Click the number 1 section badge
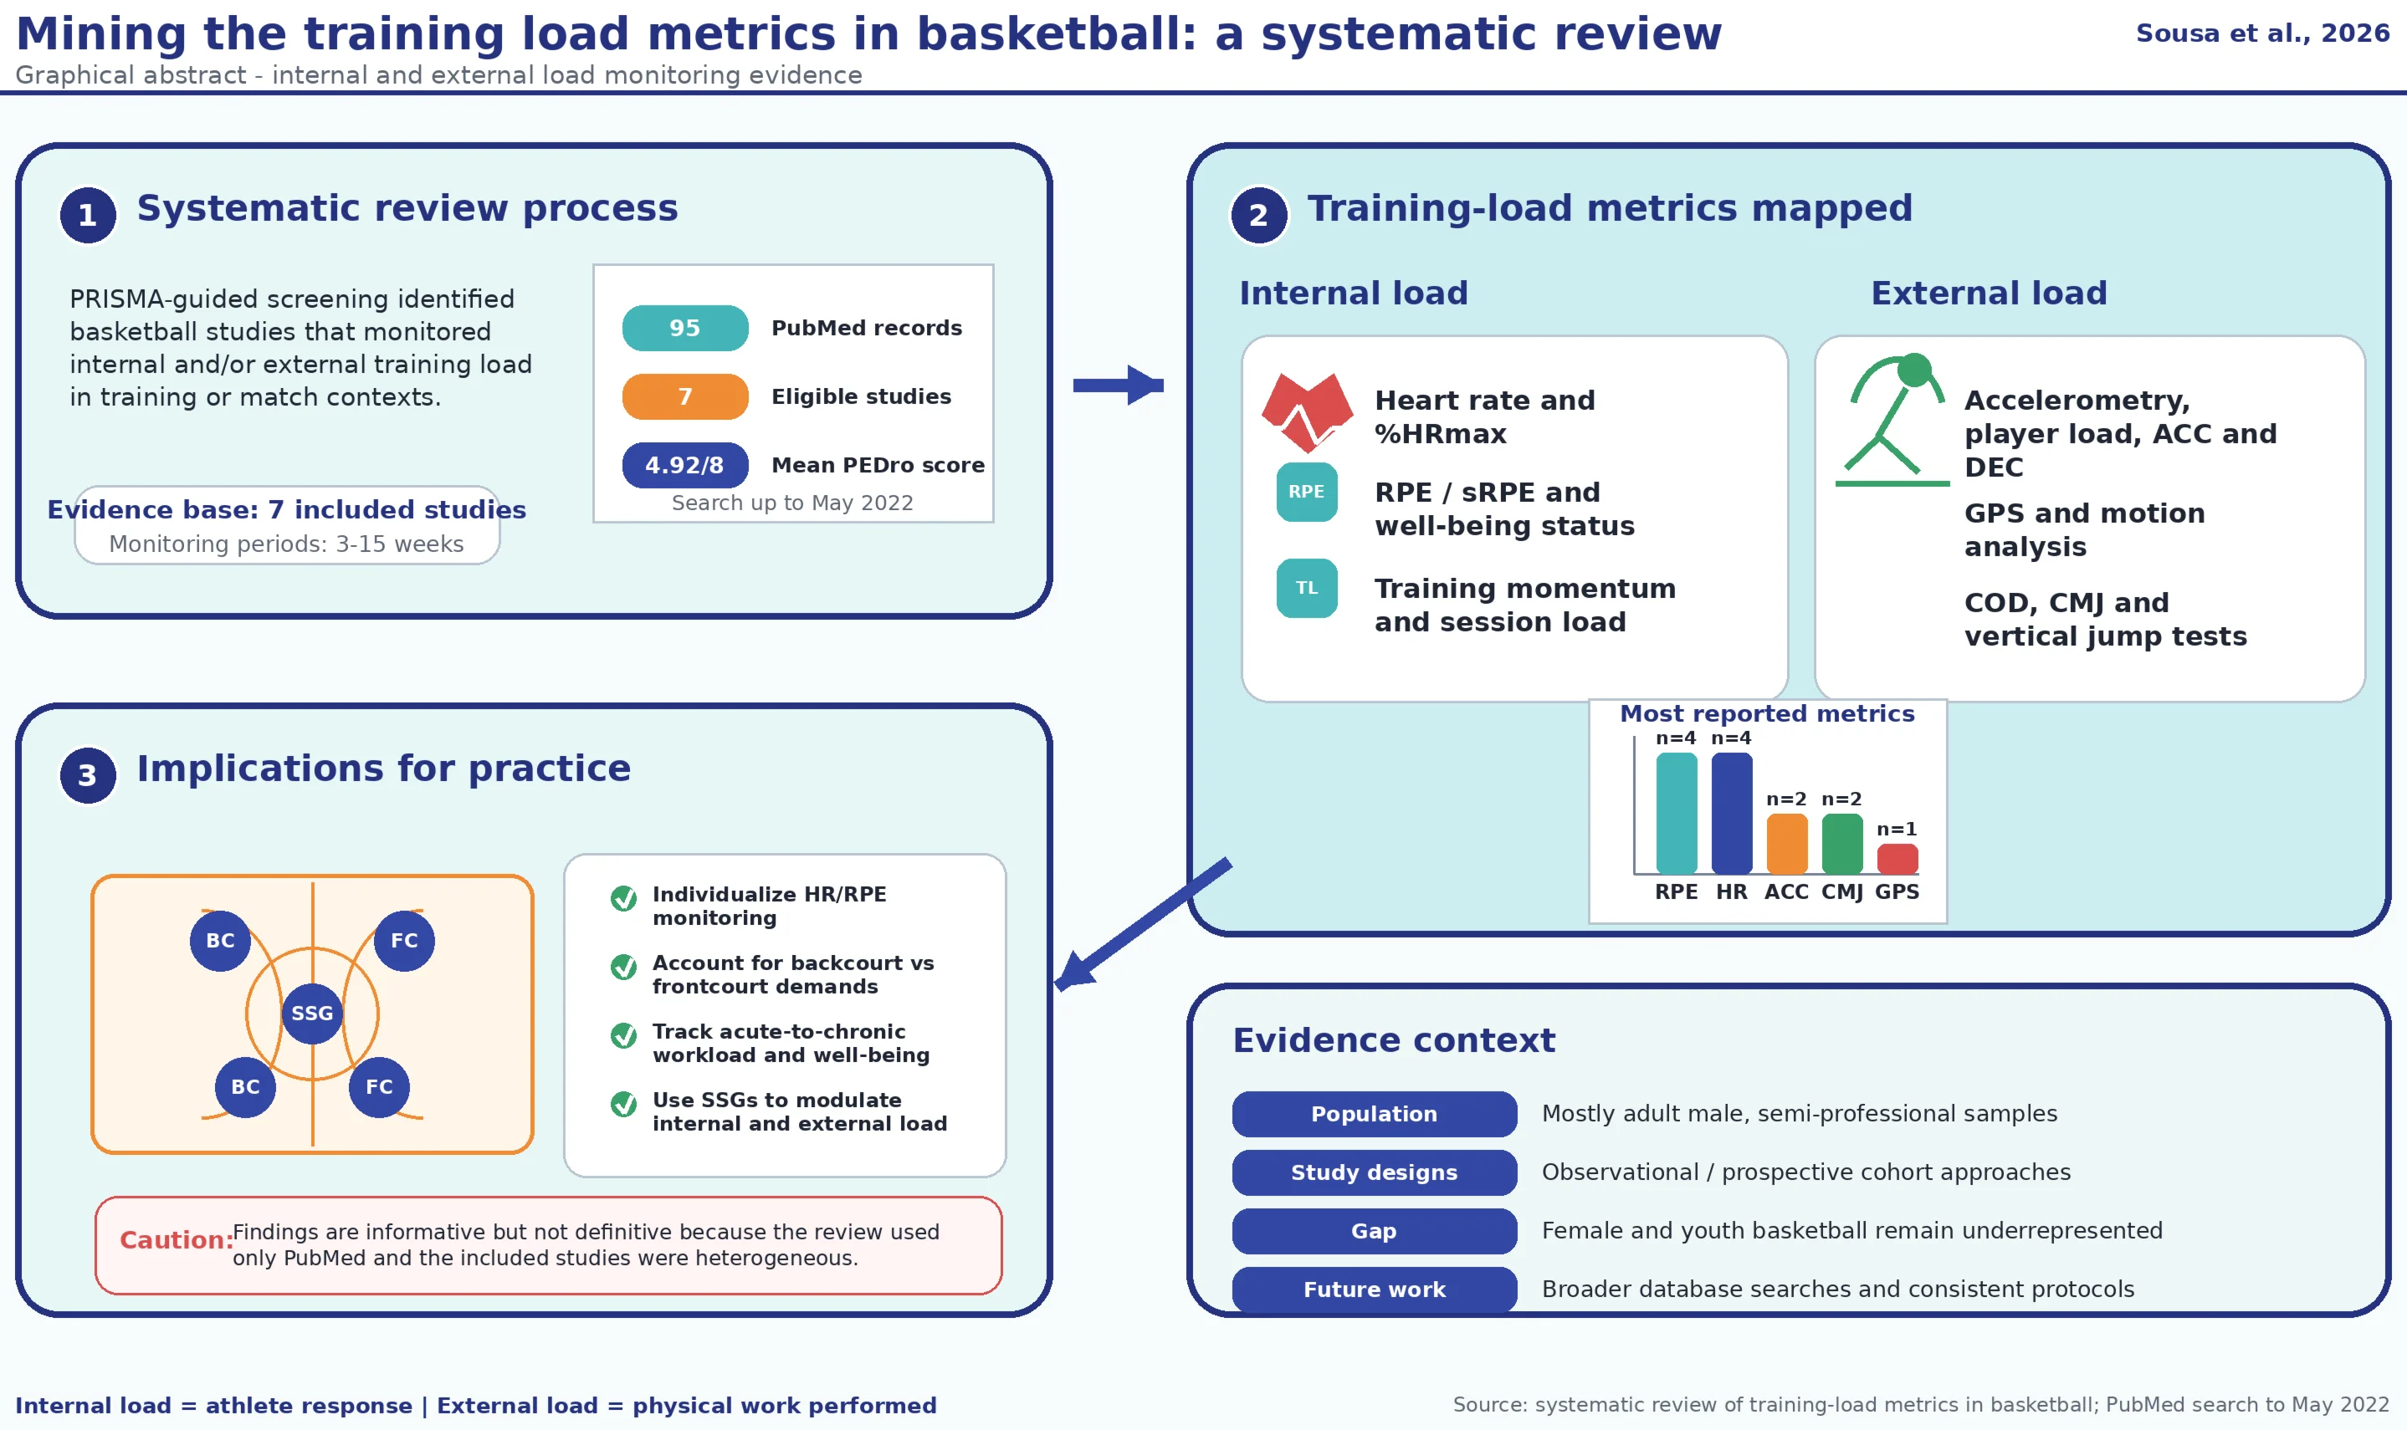 (x=88, y=215)
